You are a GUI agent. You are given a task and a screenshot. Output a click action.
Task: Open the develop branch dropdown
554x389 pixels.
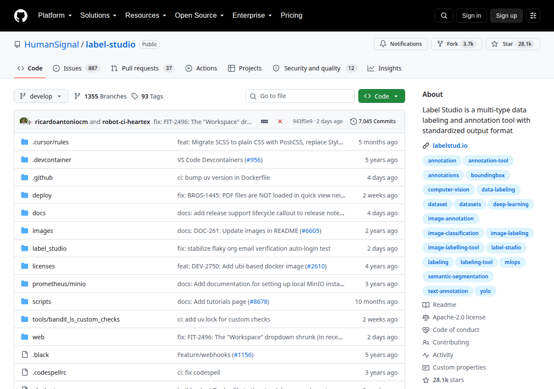coord(41,96)
